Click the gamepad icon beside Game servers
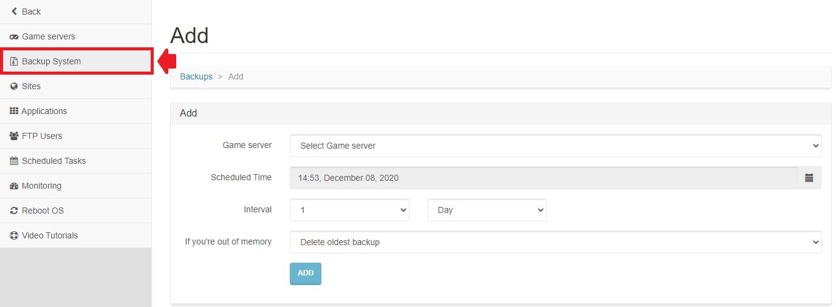Image resolution: width=836 pixels, height=307 pixels. click(14, 36)
